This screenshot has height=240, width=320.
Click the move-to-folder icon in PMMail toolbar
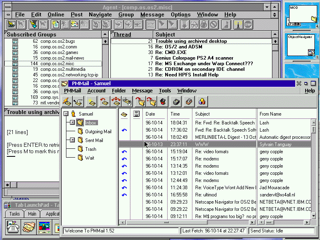140,102
